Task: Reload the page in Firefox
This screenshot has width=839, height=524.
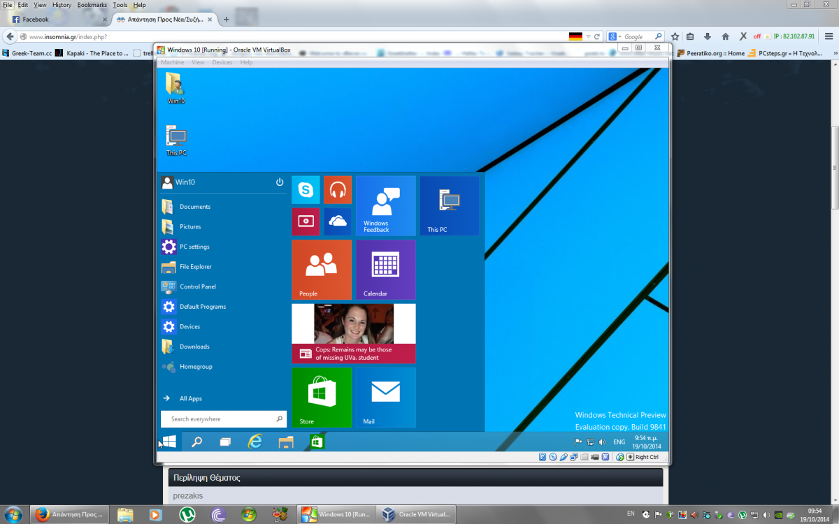Action: 597,36
